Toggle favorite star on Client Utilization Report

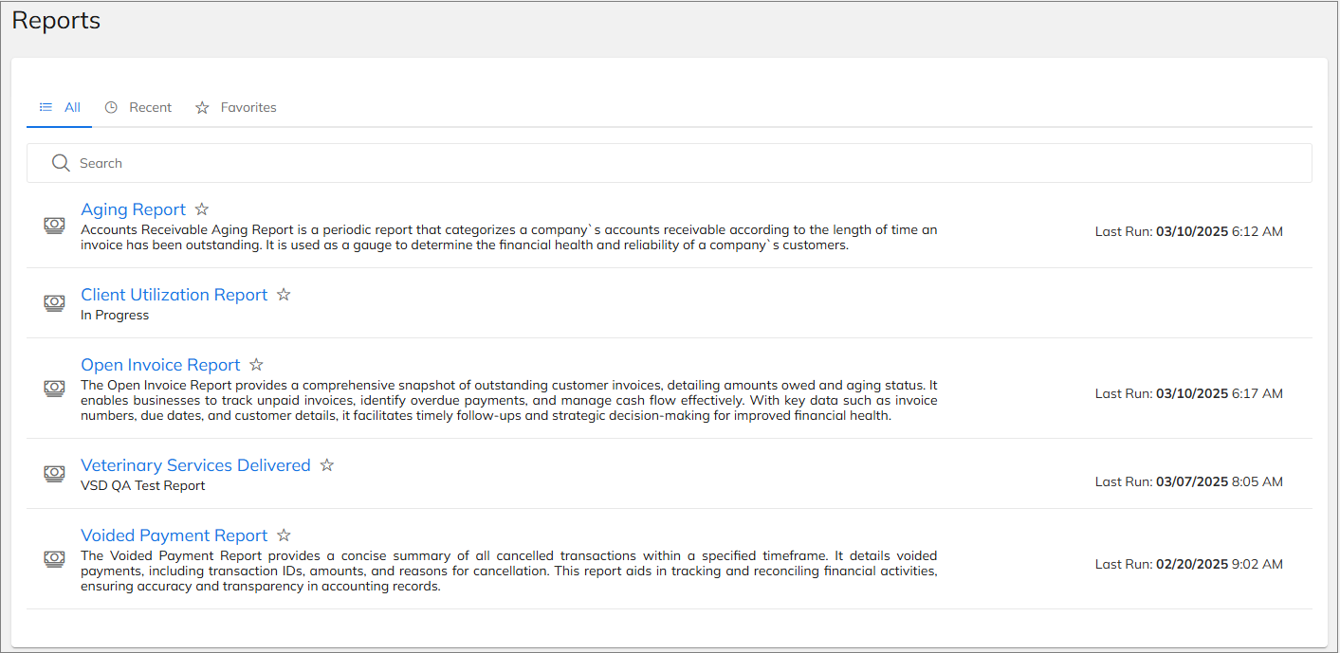tap(284, 295)
